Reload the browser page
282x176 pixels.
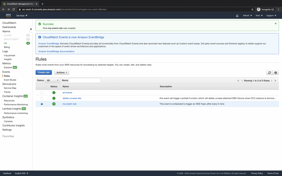tap(14, 9)
